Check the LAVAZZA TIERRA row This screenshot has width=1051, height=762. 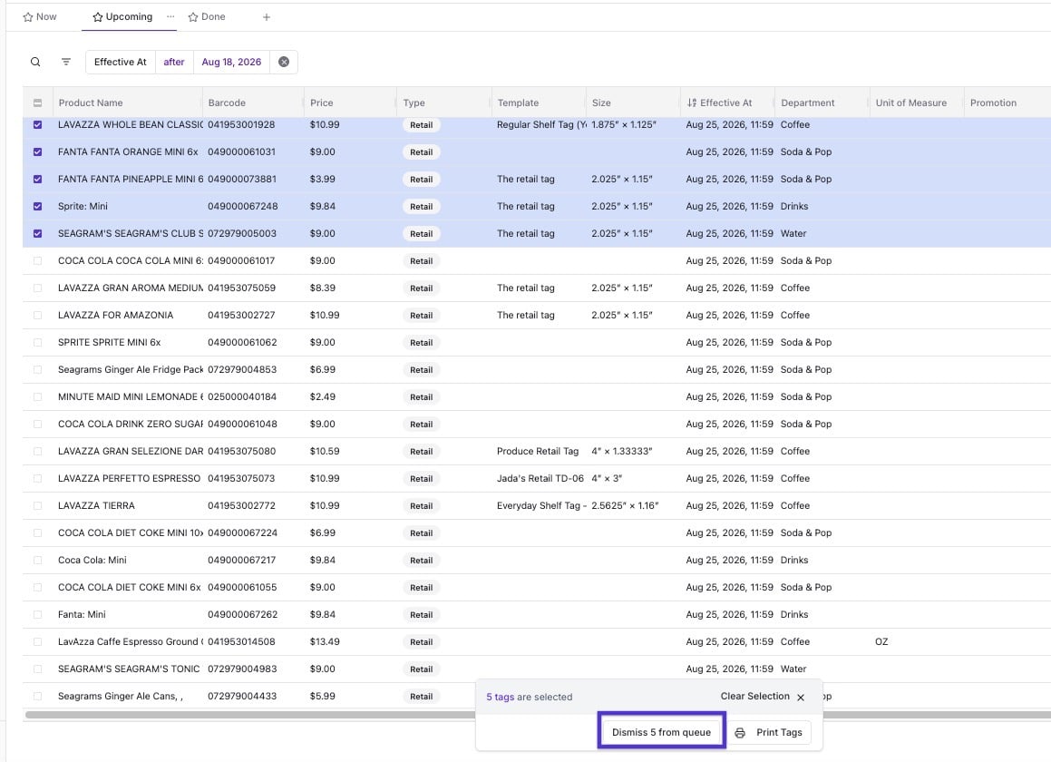click(37, 506)
